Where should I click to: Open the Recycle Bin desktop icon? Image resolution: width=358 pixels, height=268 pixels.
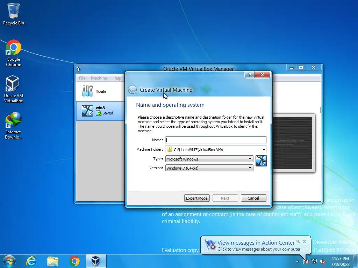(14, 14)
